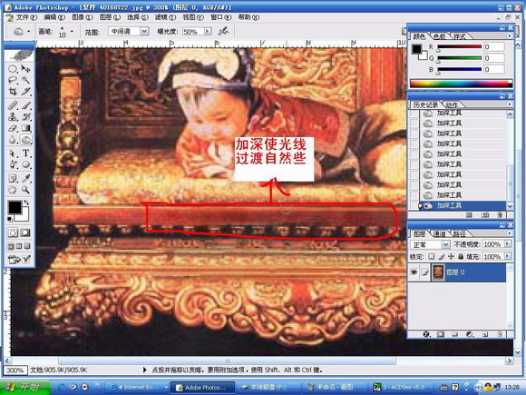
Task: Select the Lasso tool
Action: [x=13, y=80]
